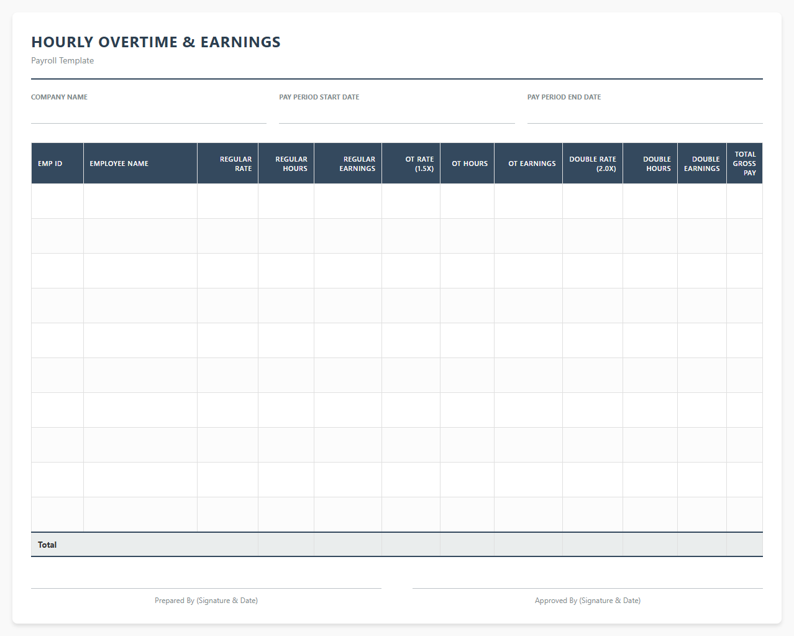Select the Employee Name column header
This screenshot has height=636, width=794.
pos(140,164)
